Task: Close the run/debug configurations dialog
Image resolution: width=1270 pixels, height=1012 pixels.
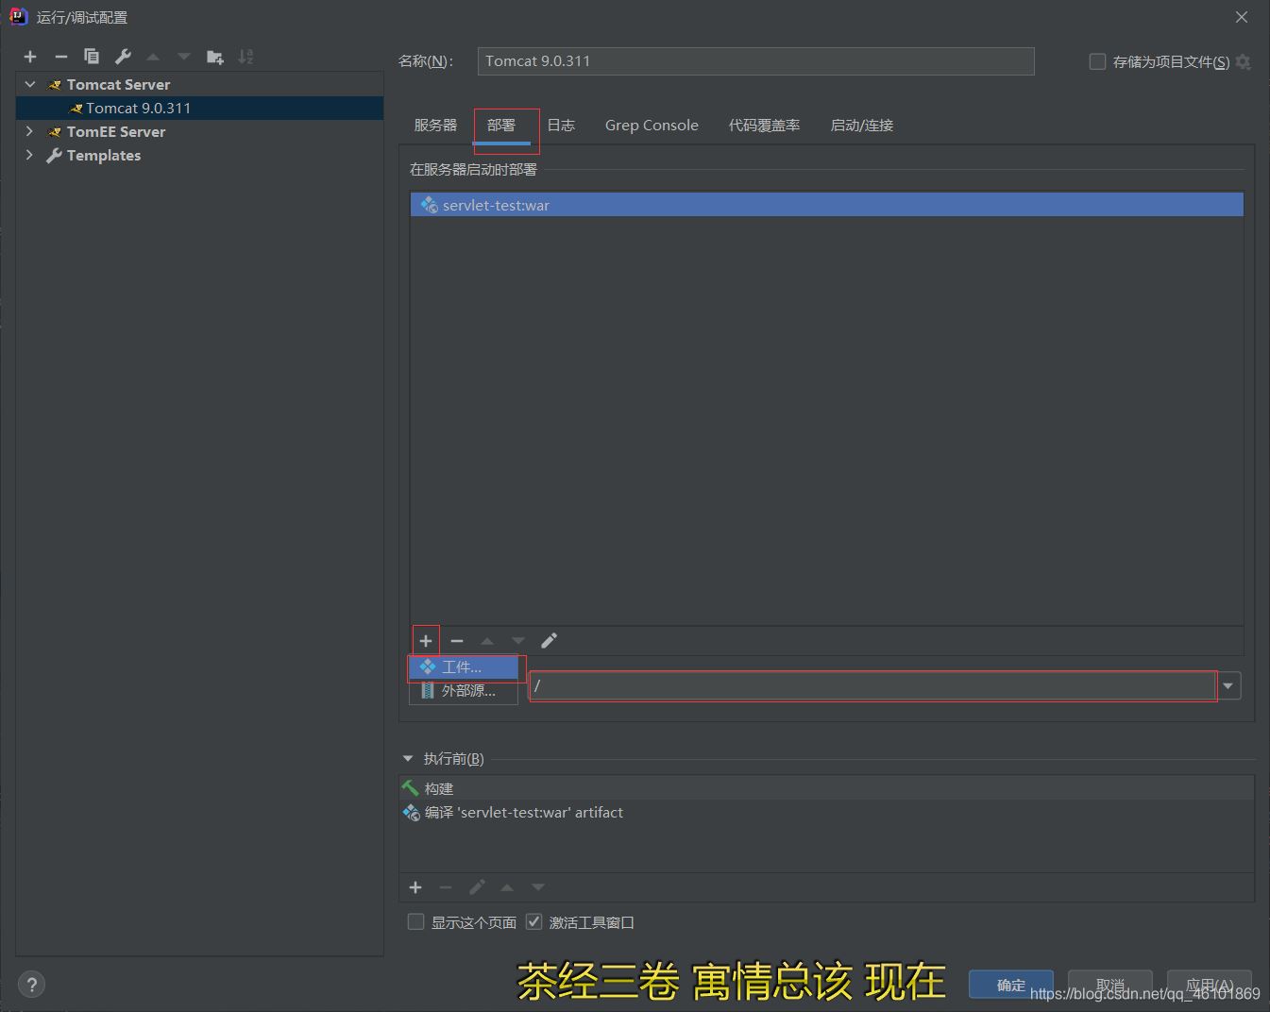Action: 1242,17
